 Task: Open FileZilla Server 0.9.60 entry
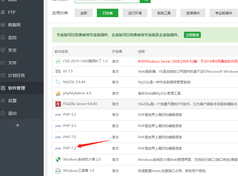[80, 104]
